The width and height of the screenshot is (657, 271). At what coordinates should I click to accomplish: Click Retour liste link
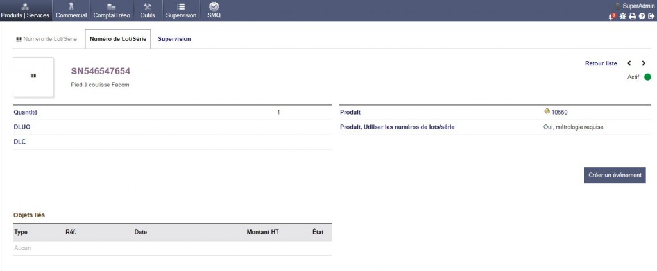[x=601, y=63]
